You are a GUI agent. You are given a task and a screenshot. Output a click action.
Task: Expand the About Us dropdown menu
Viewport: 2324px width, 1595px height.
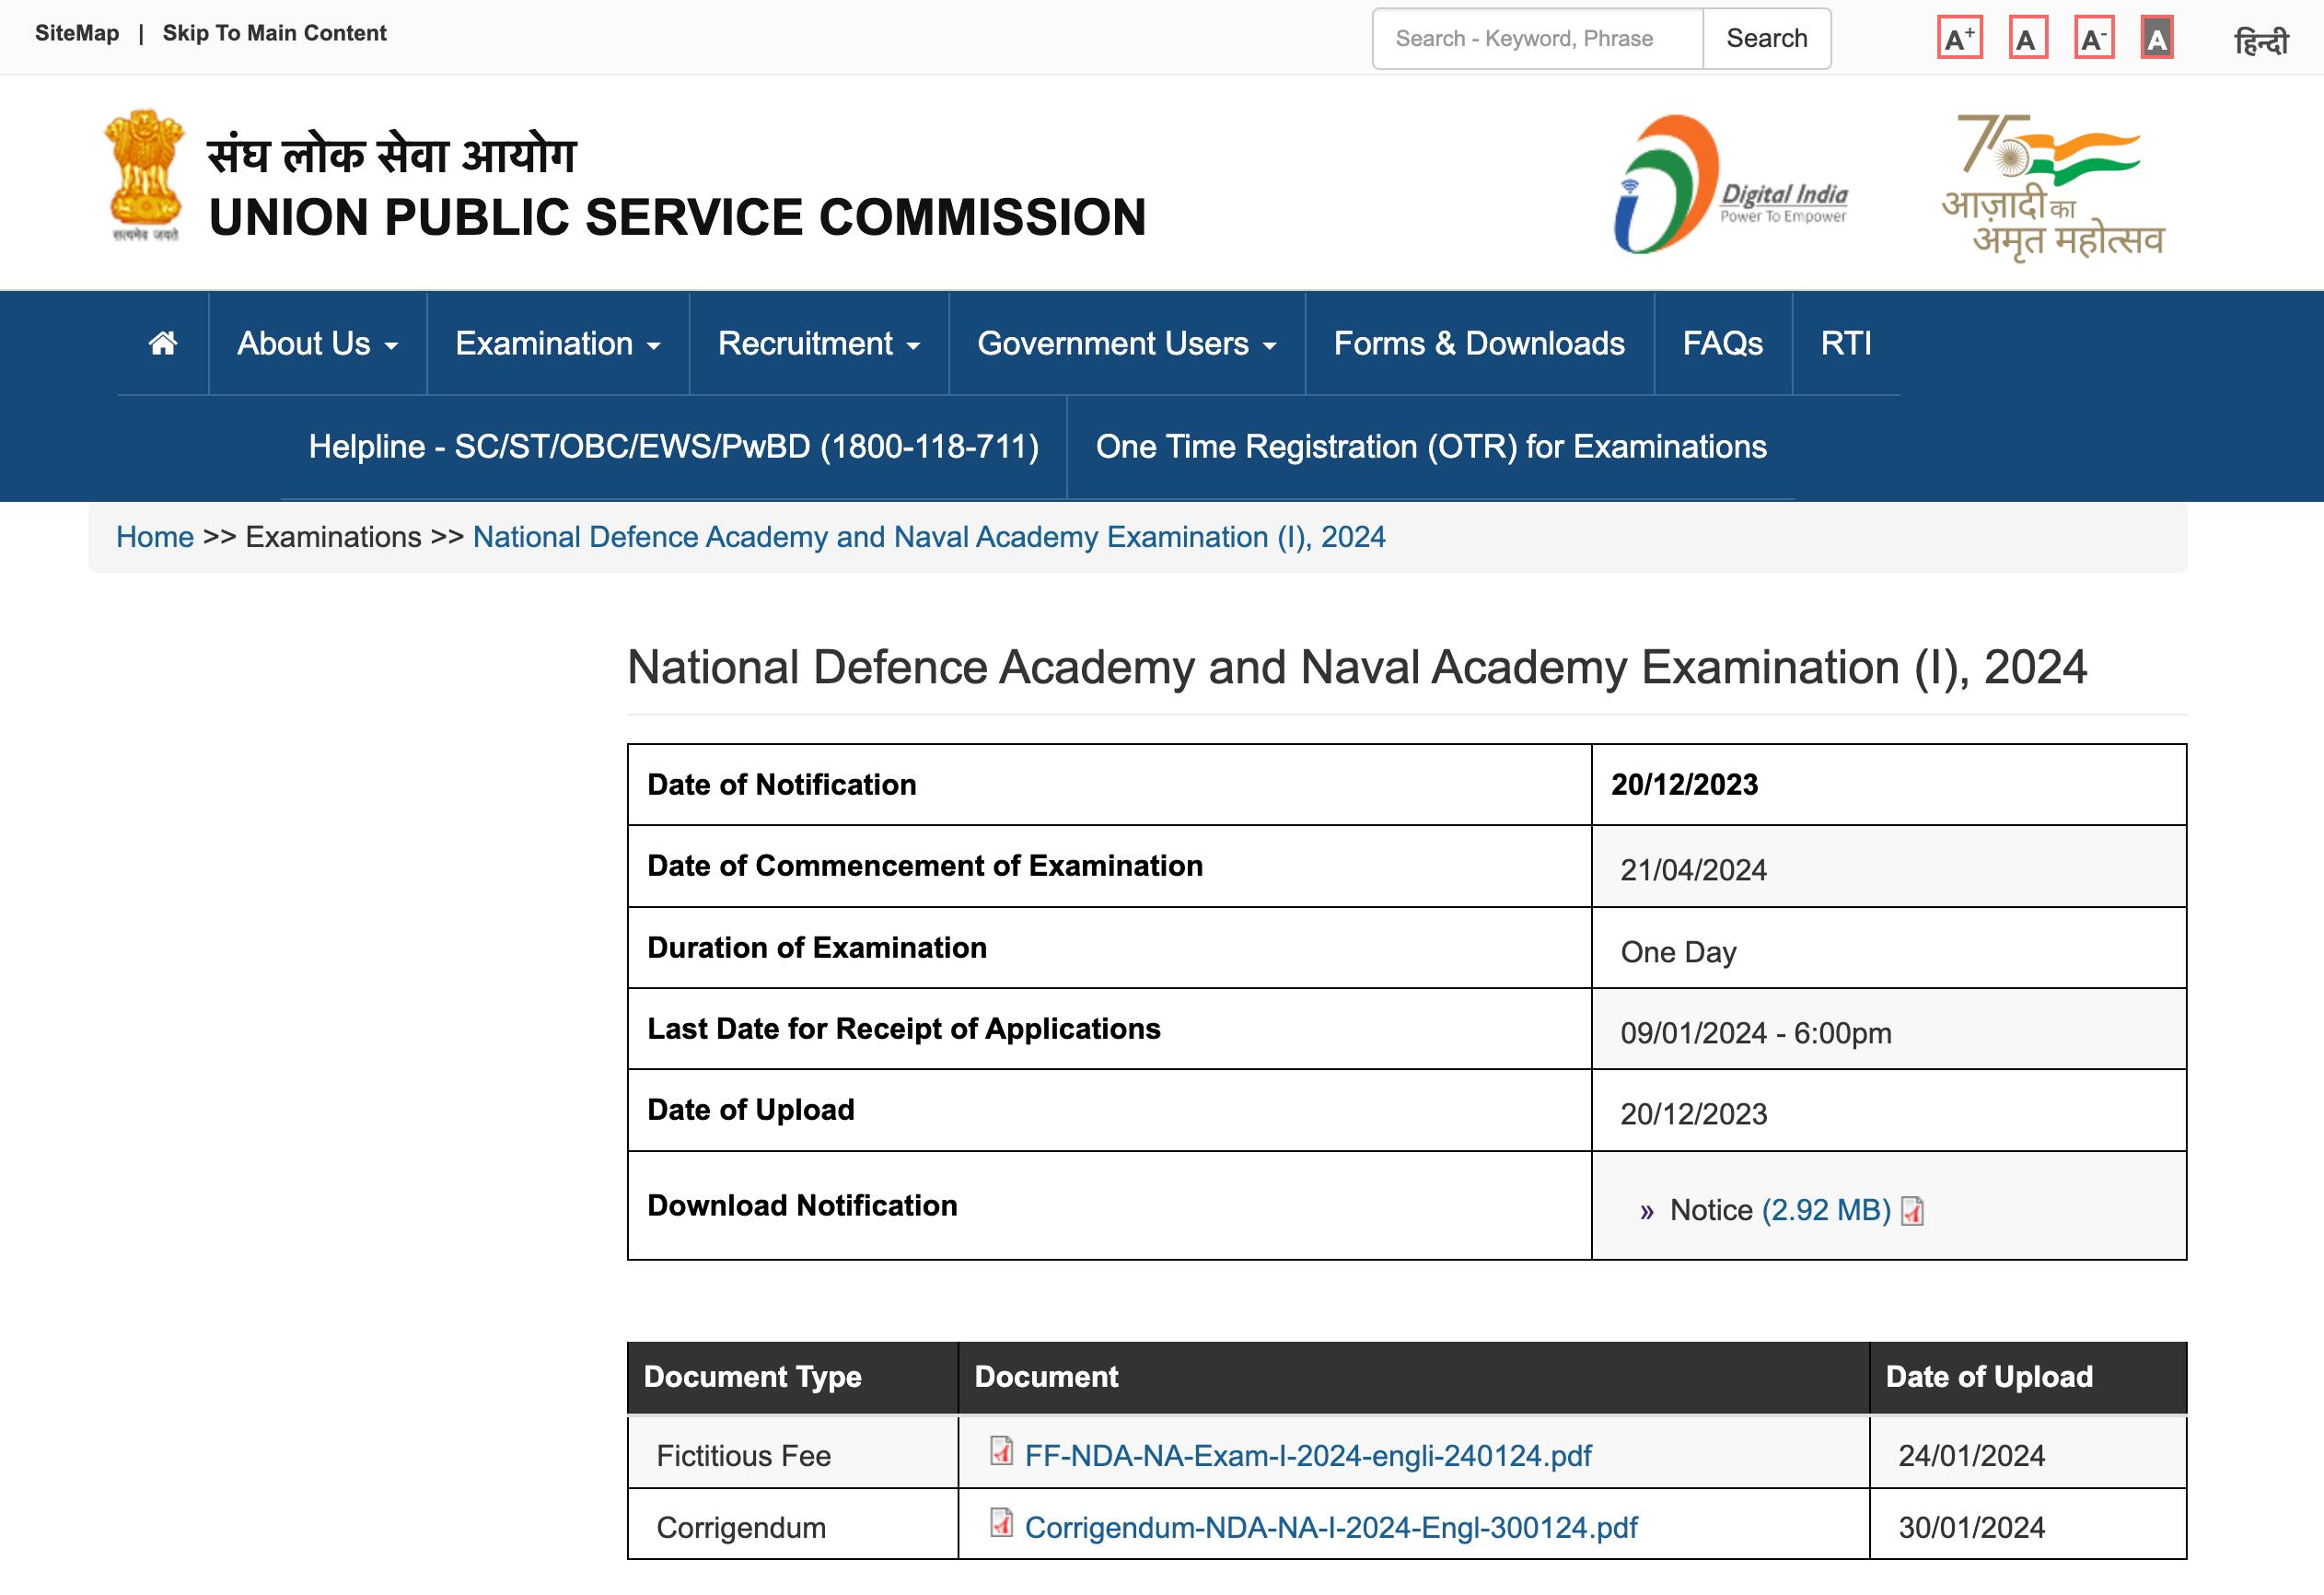pyautogui.click(x=317, y=344)
